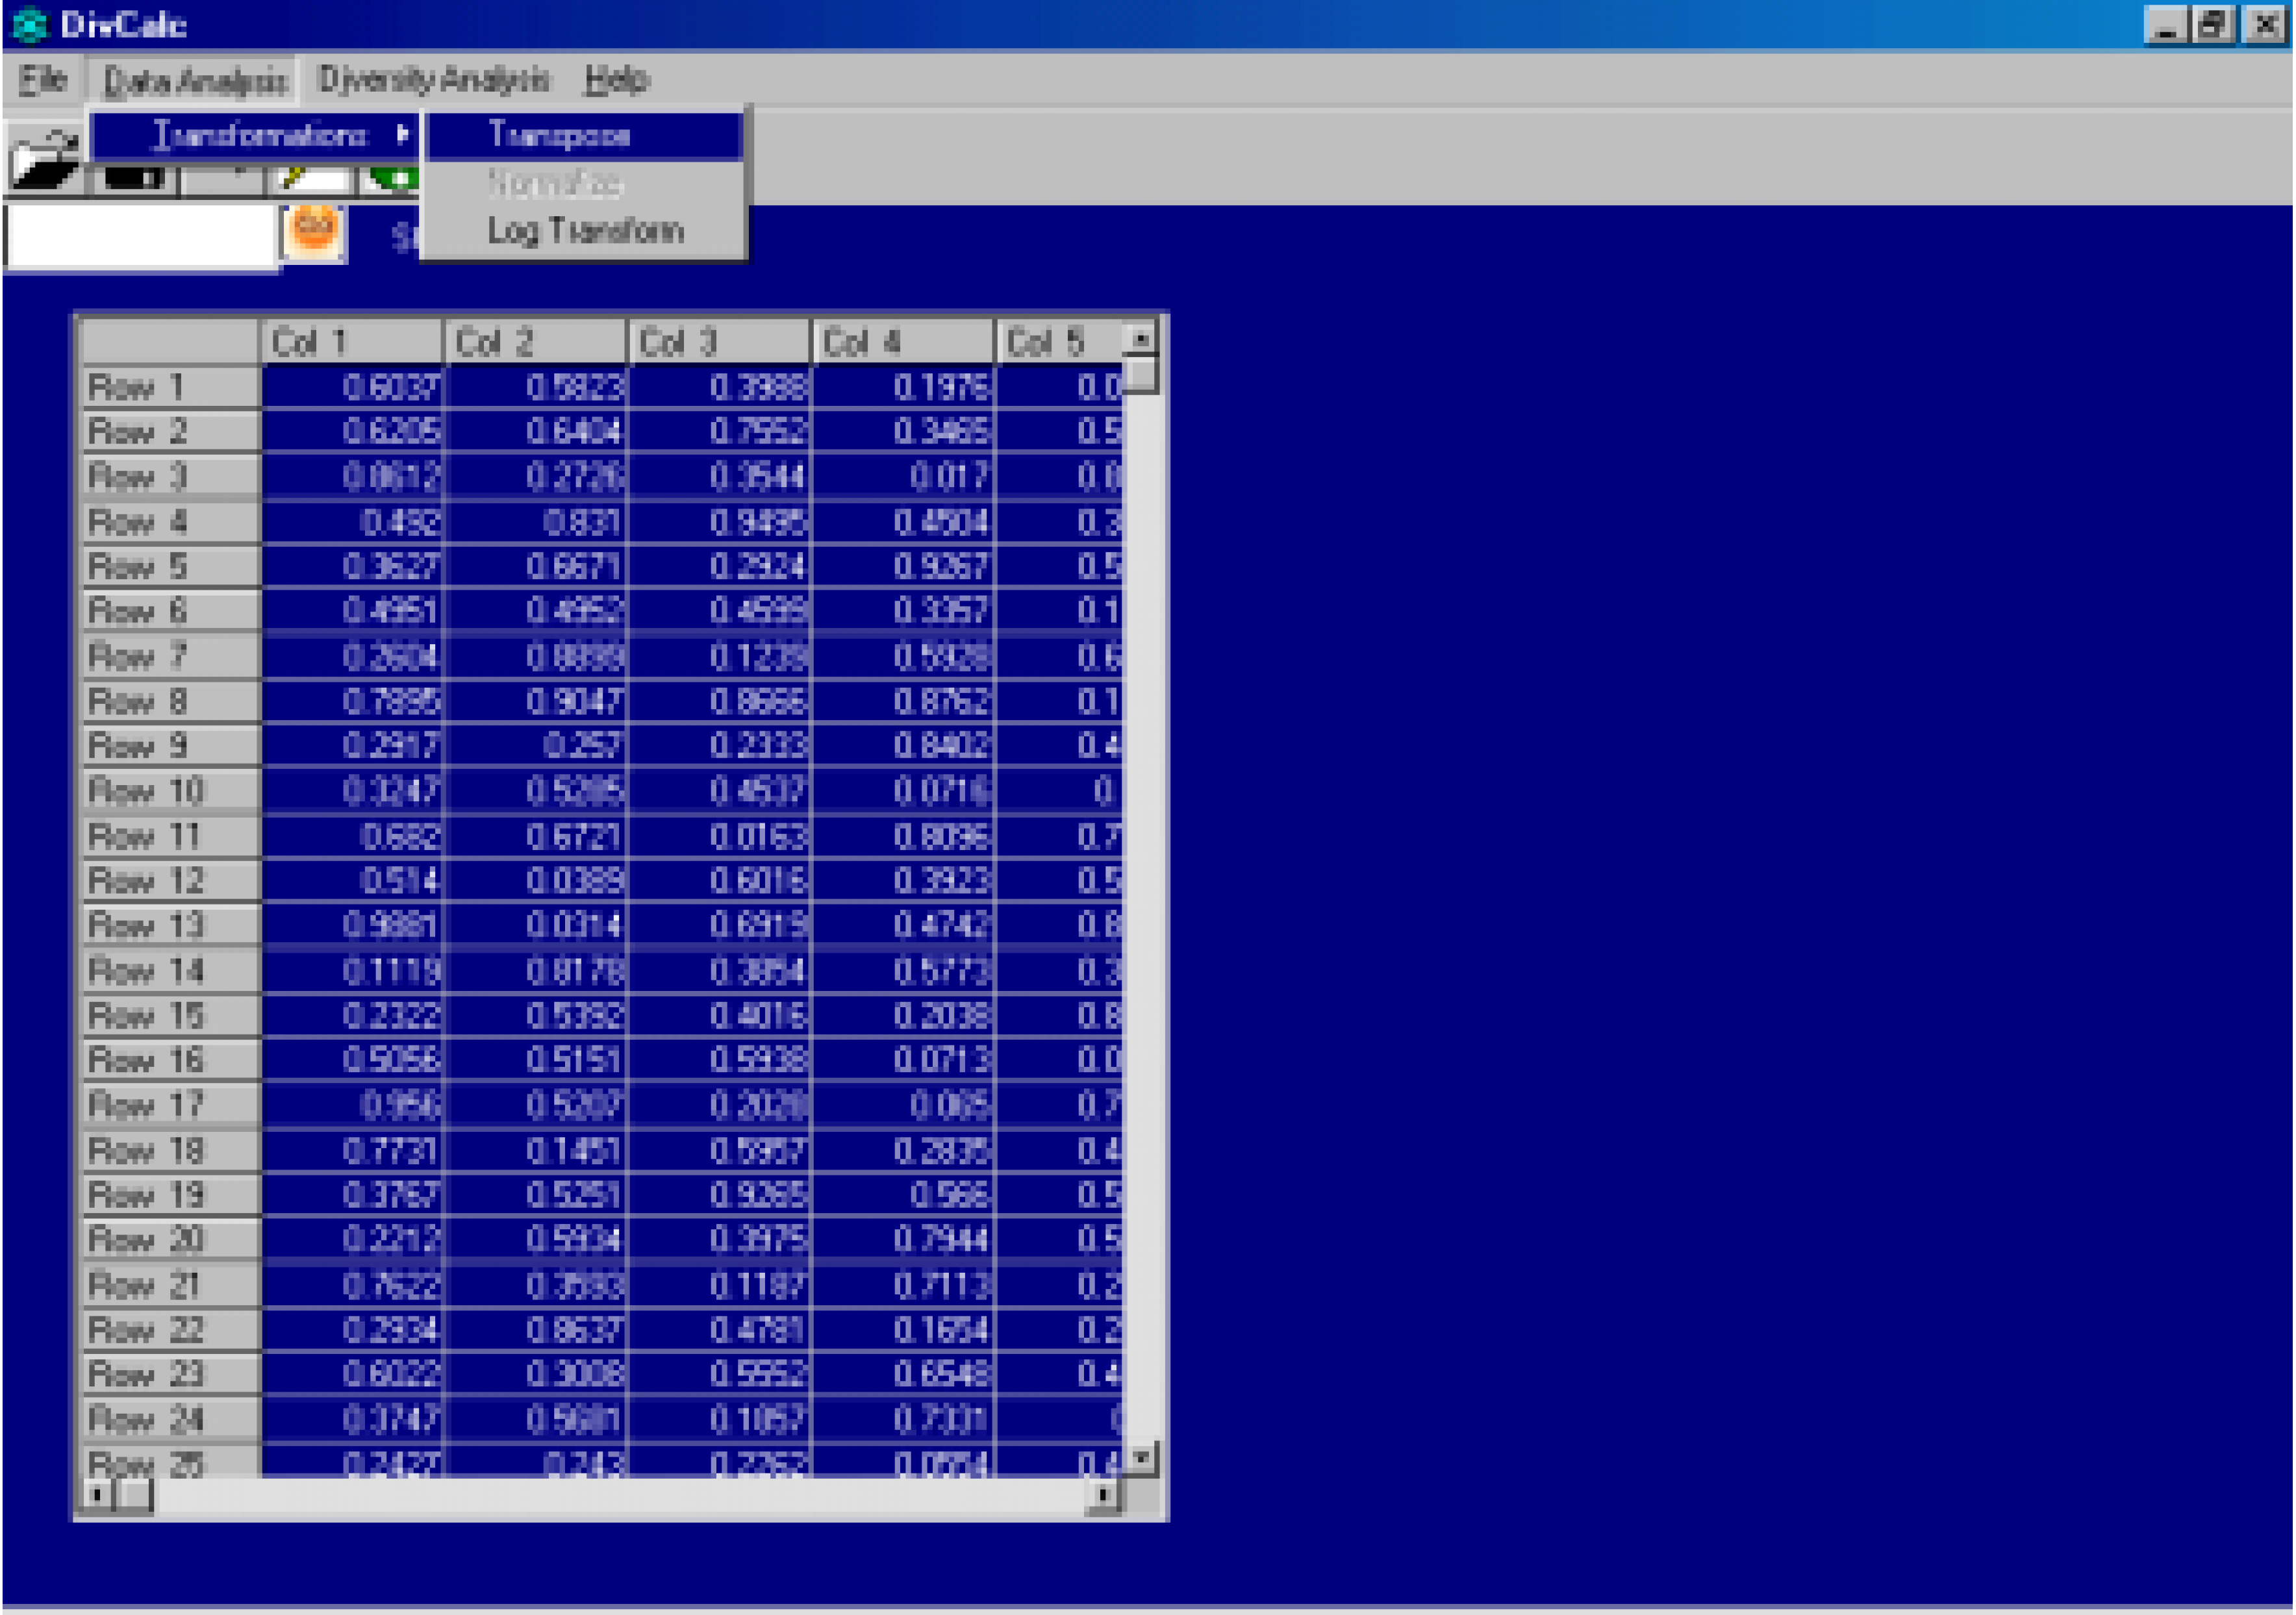Click the grid's horizontal scrollbar right arrow
This screenshot has height=1615, width=2296.
point(1102,1494)
